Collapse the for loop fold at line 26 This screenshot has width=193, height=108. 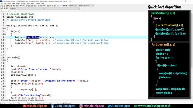pyautogui.click(x=5, y=86)
